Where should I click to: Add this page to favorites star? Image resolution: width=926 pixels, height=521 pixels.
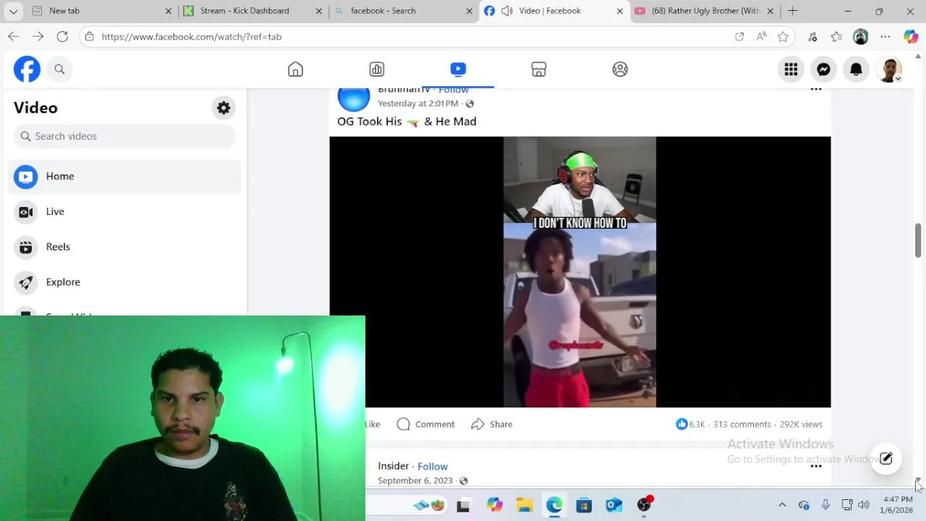[x=783, y=37]
